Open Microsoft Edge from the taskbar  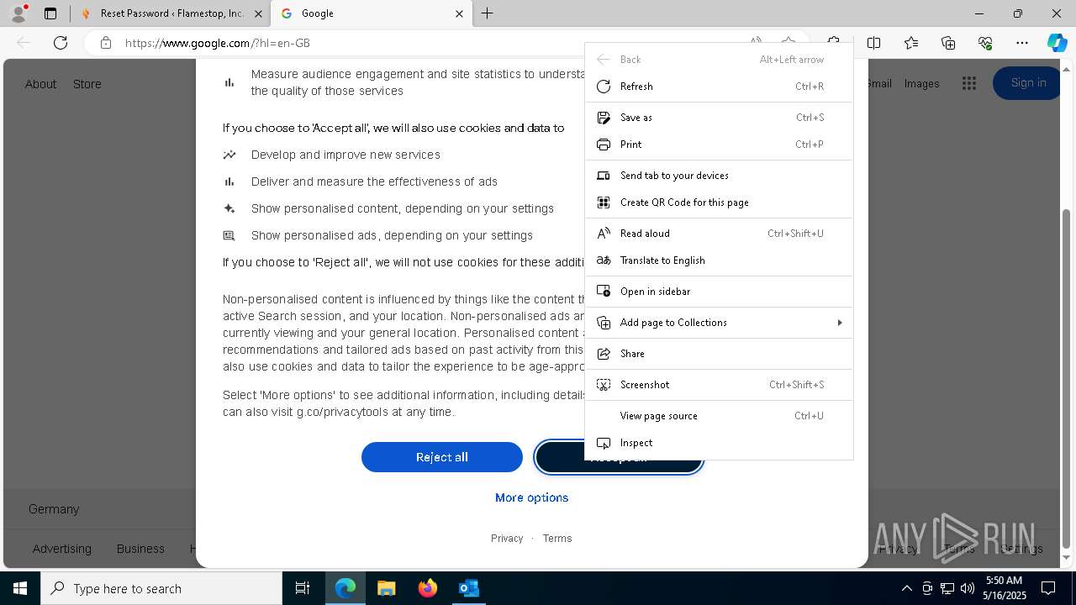(345, 588)
